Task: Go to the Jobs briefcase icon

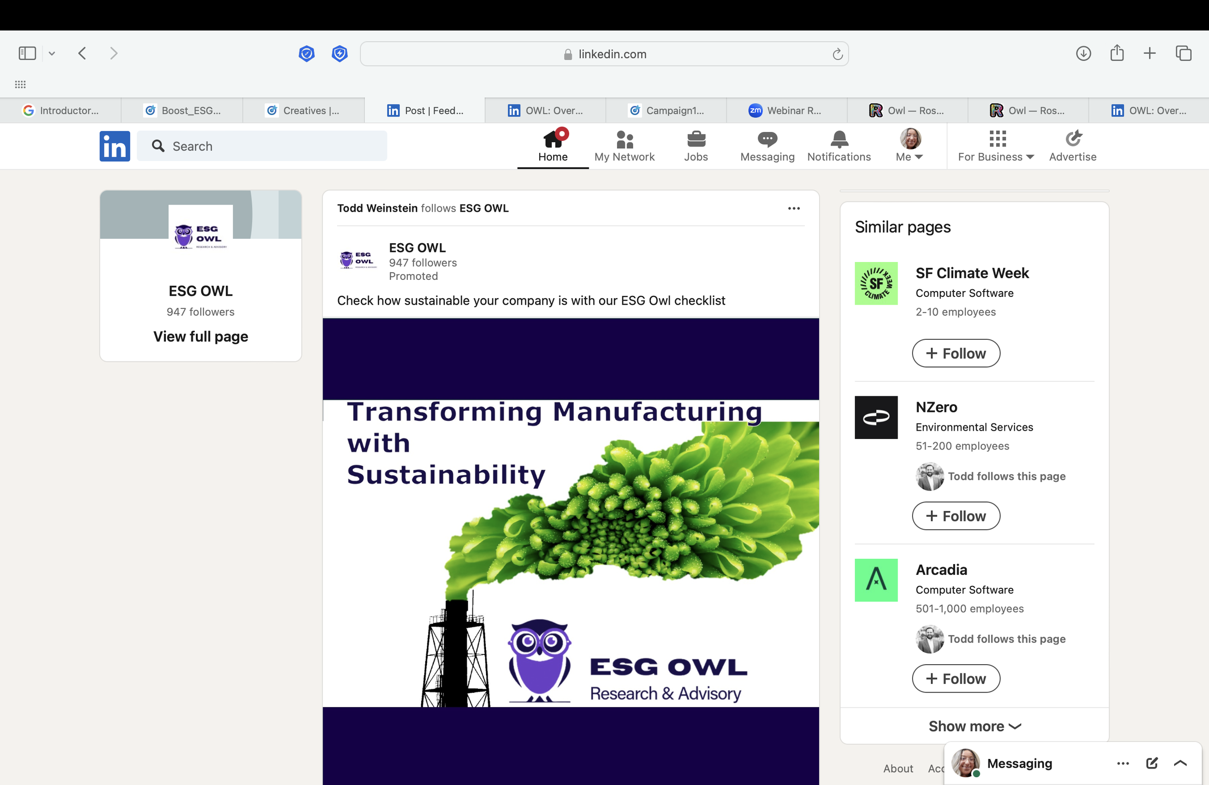Action: click(x=695, y=139)
